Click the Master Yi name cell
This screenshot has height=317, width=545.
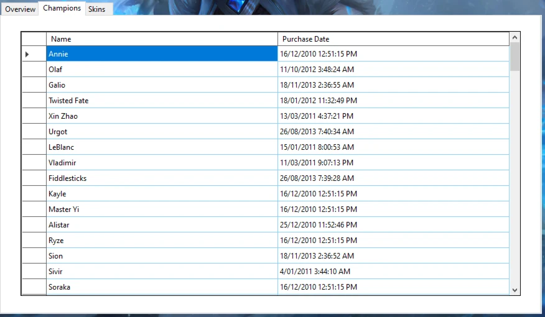162,209
